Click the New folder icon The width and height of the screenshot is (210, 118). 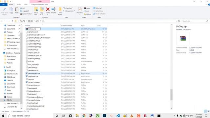pyautogui.click(x=60, y=9)
